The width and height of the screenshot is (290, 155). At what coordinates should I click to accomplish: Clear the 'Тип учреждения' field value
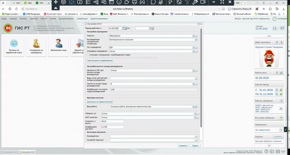pos(194,47)
